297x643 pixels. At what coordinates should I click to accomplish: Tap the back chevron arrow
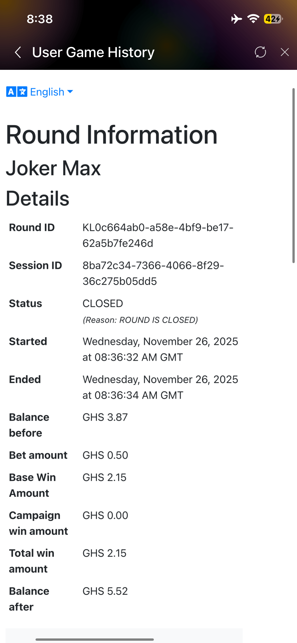[x=18, y=52]
